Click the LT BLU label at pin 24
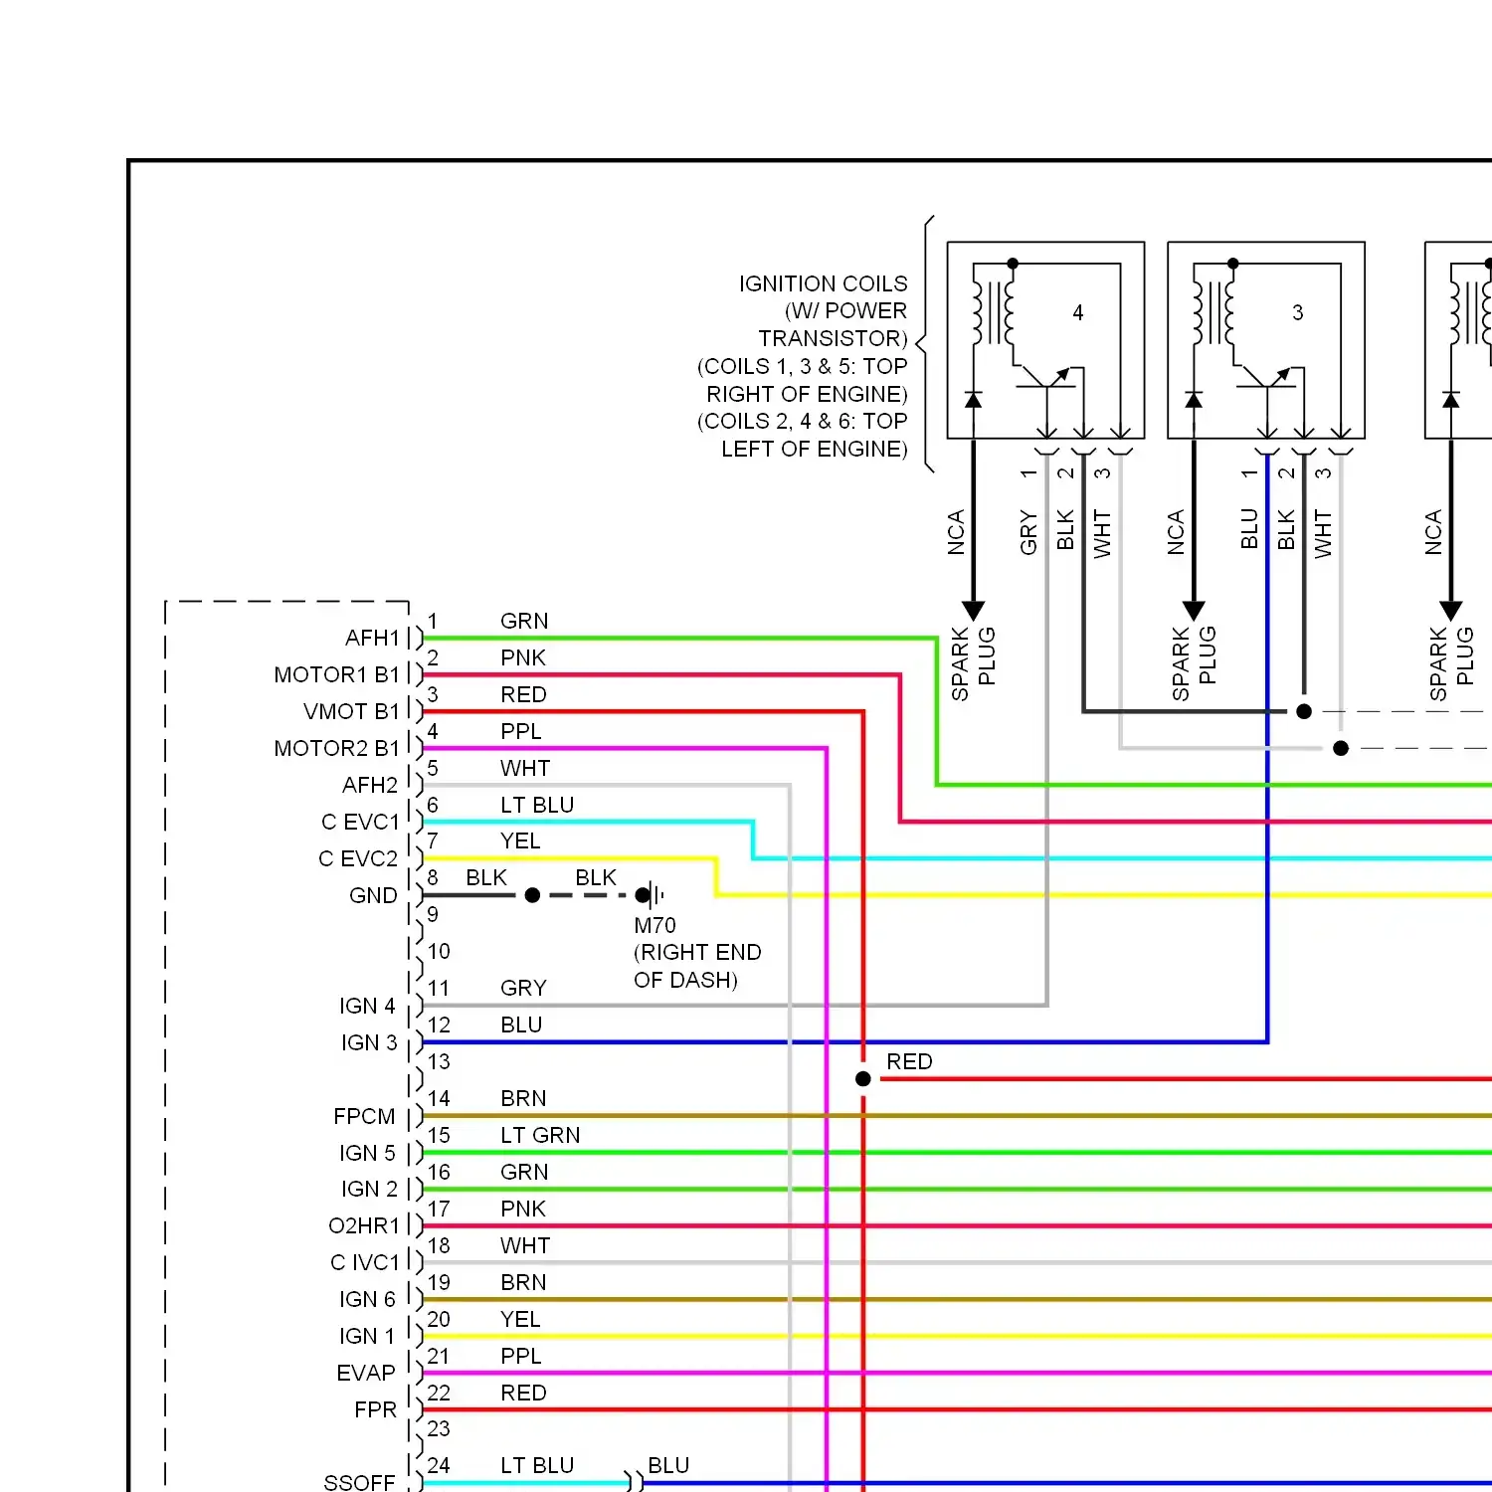The width and height of the screenshot is (1492, 1492). [x=537, y=1465]
